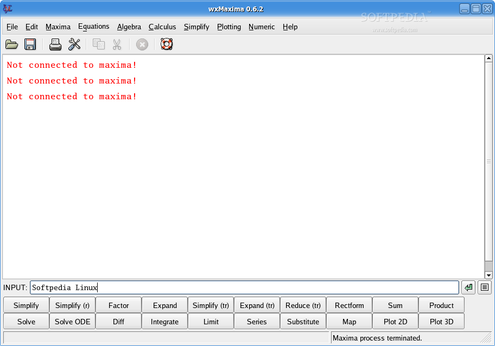Click the green enter arrow icon
Viewport: 495px width, 346px height.
[x=468, y=287]
